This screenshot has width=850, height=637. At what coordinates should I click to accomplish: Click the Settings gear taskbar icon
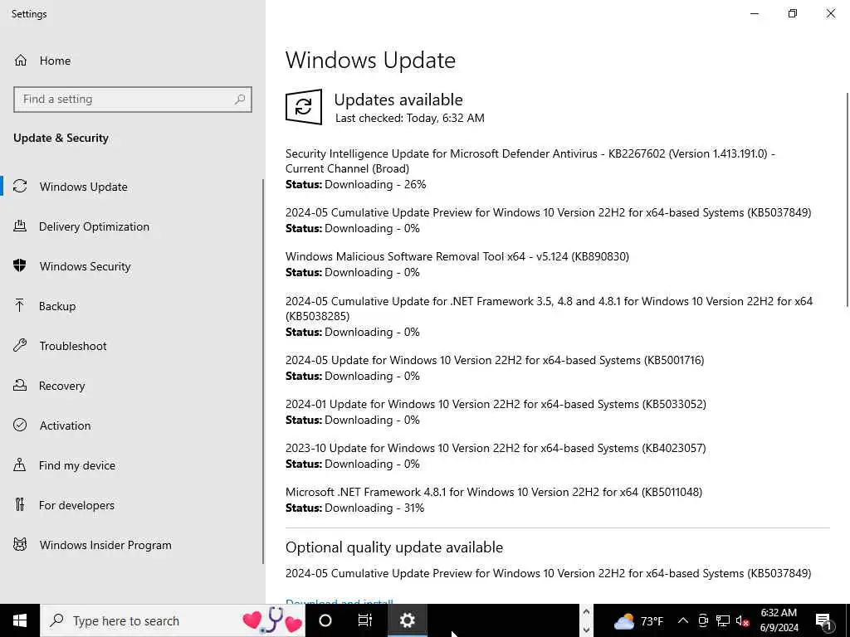tap(407, 620)
